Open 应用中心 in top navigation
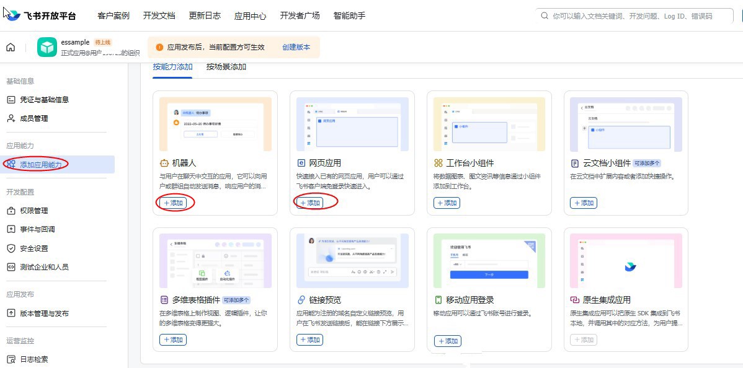743x368 pixels. (x=251, y=16)
